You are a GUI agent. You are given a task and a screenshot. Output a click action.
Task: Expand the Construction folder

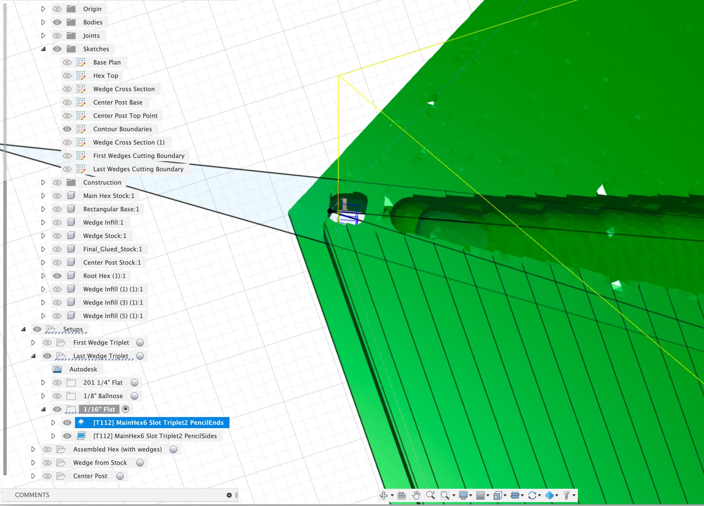coord(43,182)
